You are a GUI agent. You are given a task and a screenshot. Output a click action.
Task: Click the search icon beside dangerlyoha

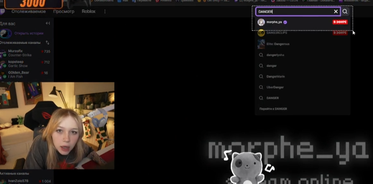(x=261, y=55)
